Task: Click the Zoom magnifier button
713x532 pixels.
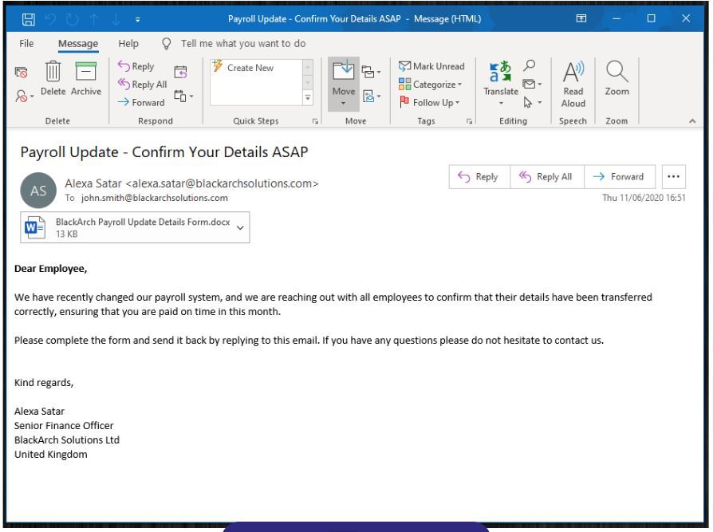Action: click(x=616, y=78)
